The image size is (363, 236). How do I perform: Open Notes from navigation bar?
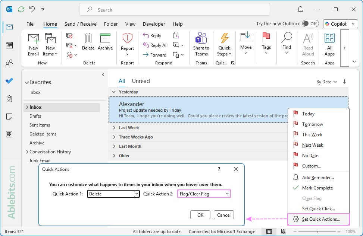pos(9,117)
